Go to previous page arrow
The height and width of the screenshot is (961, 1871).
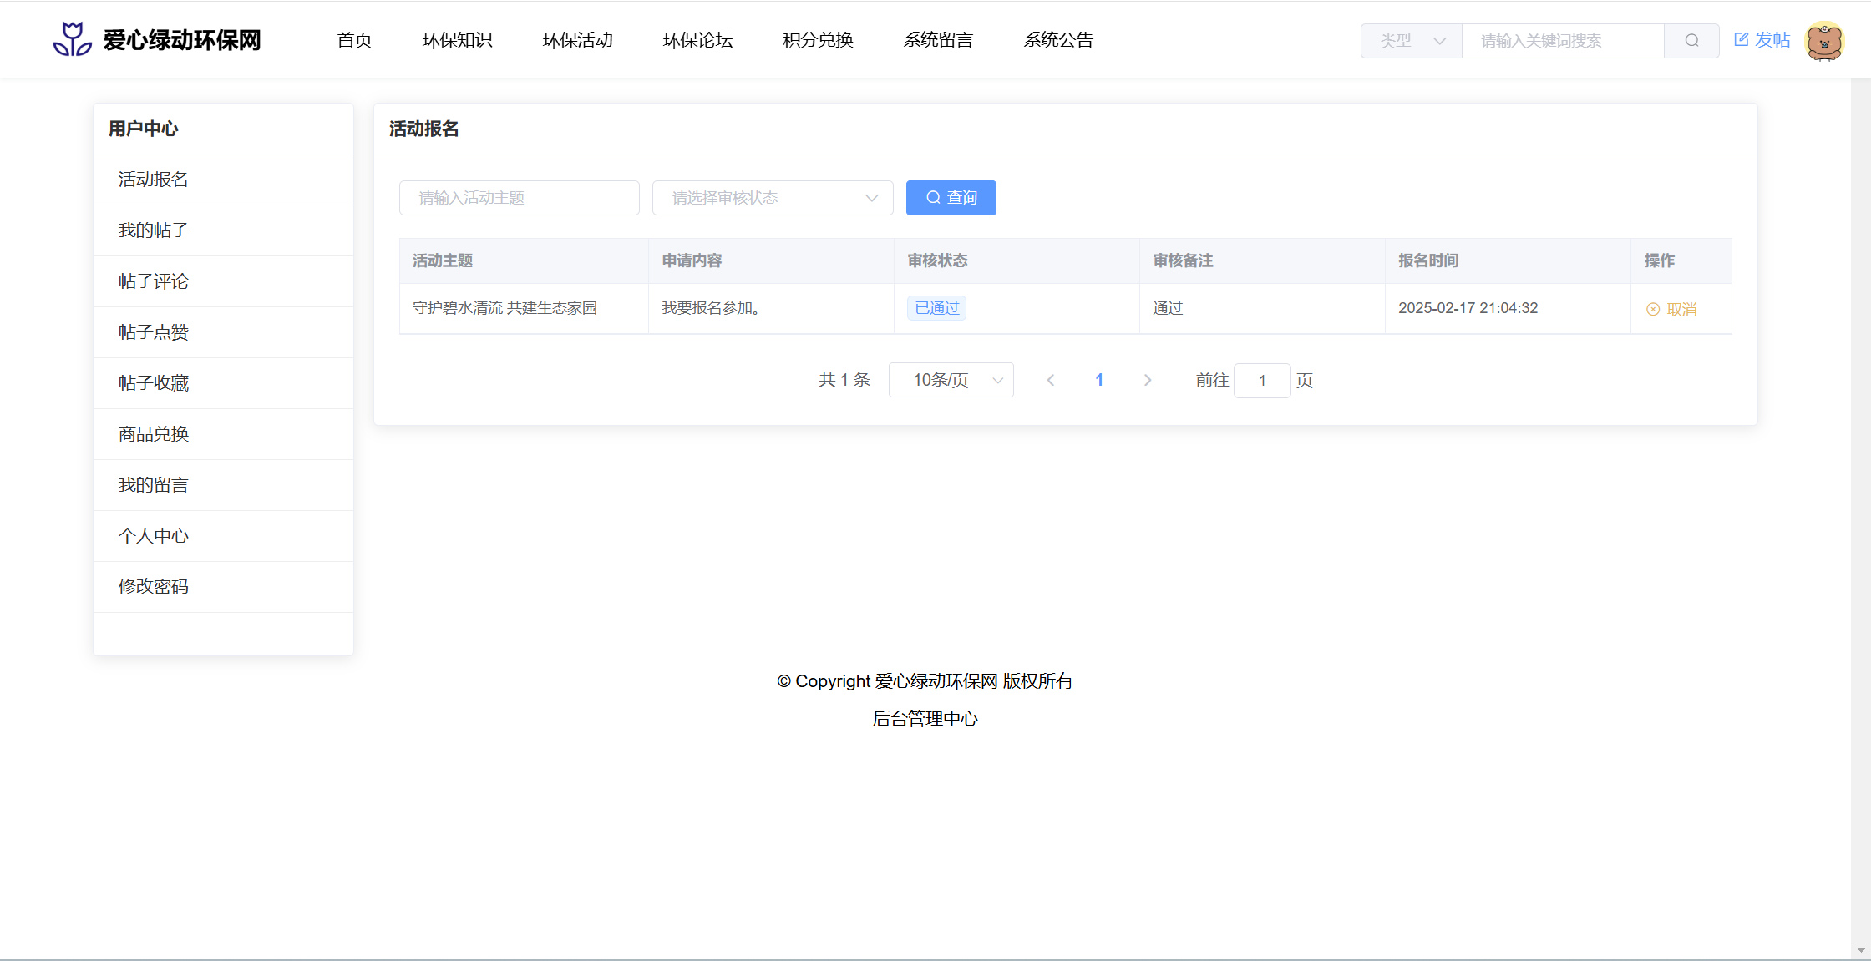pos(1051,381)
